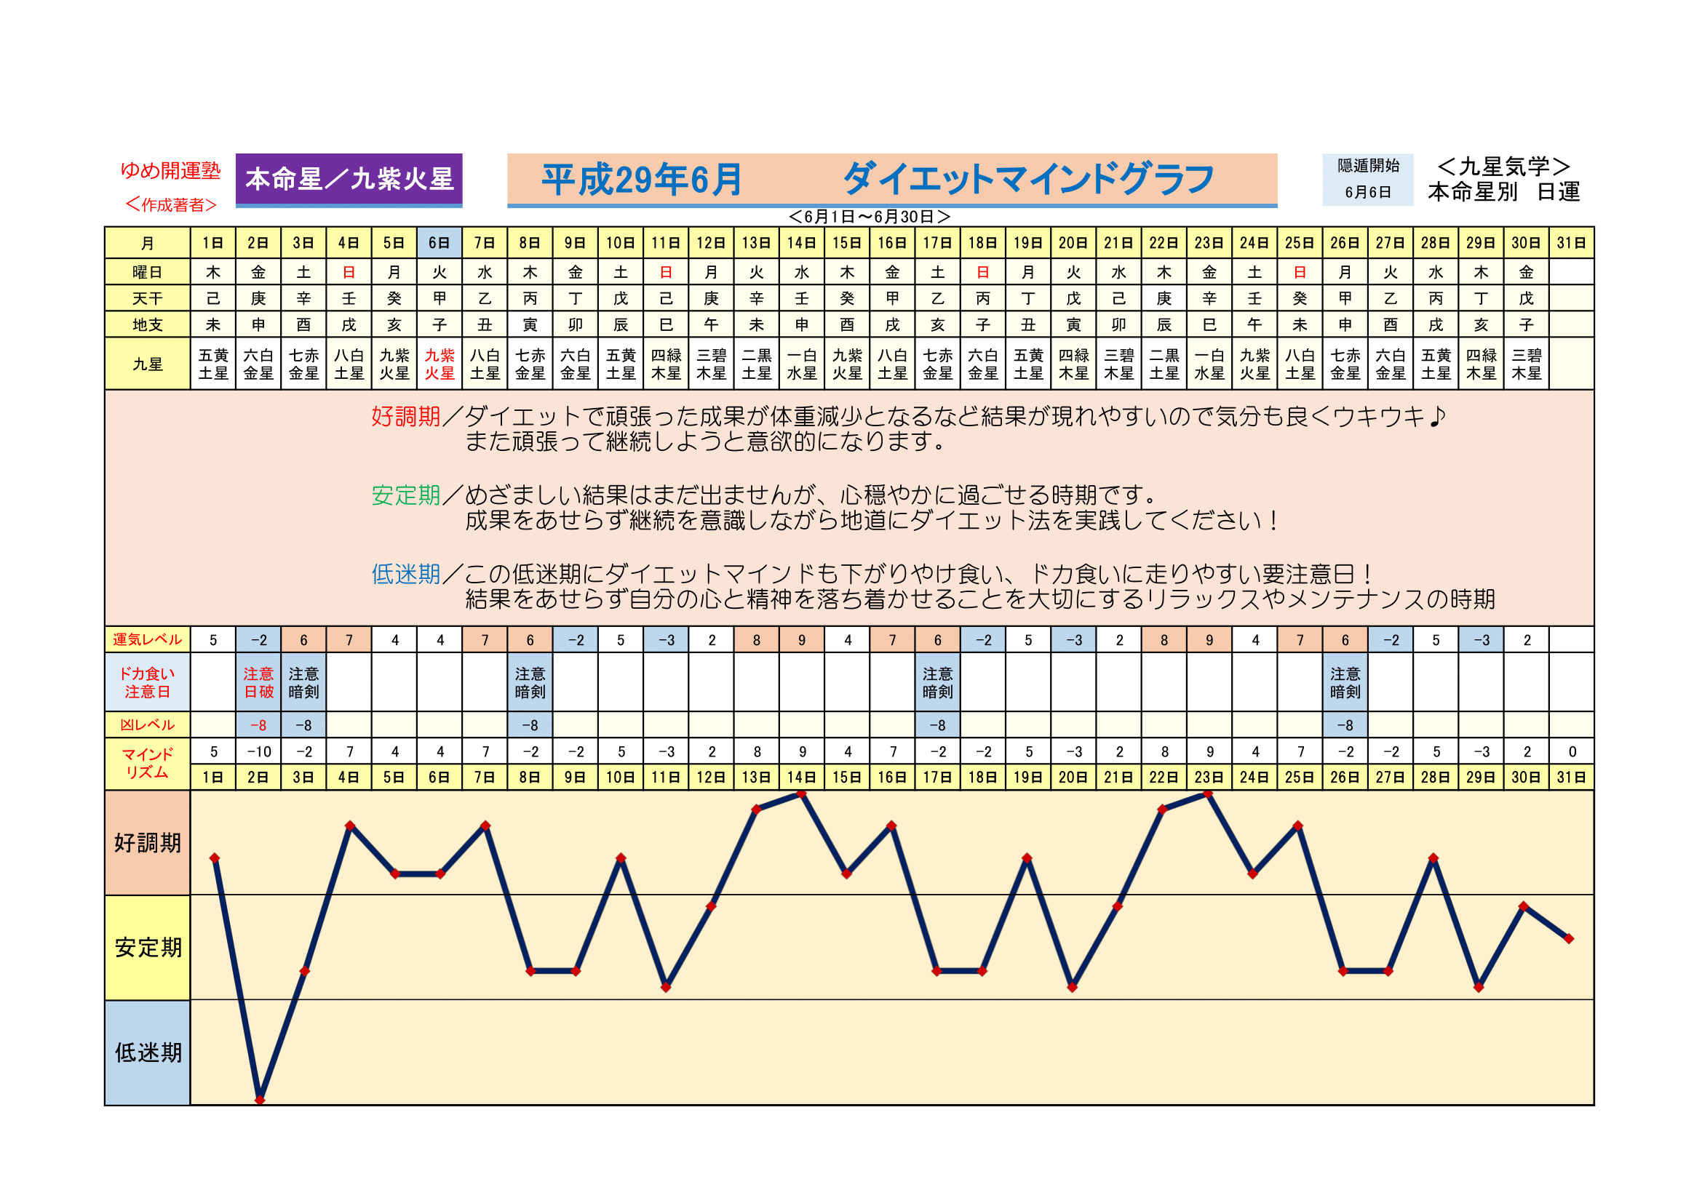Select the 運気レベル row label
This screenshot has height=1203, width=1702.
point(148,639)
